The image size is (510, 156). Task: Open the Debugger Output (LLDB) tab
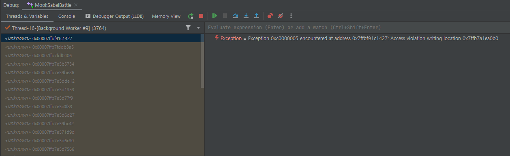click(114, 16)
